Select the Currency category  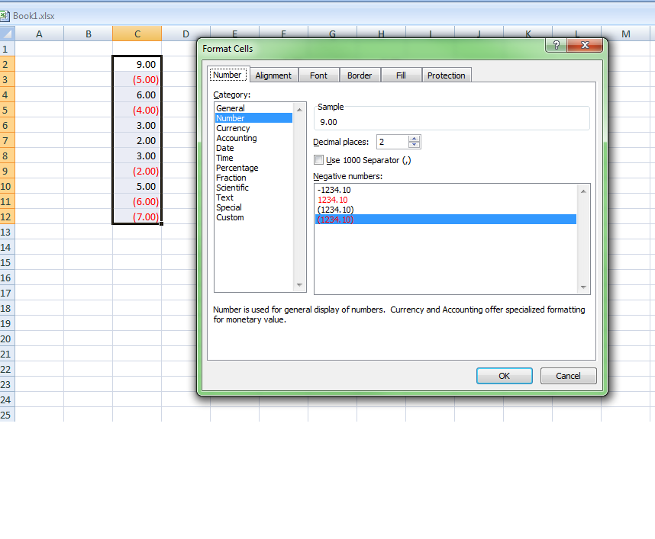click(234, 127)
